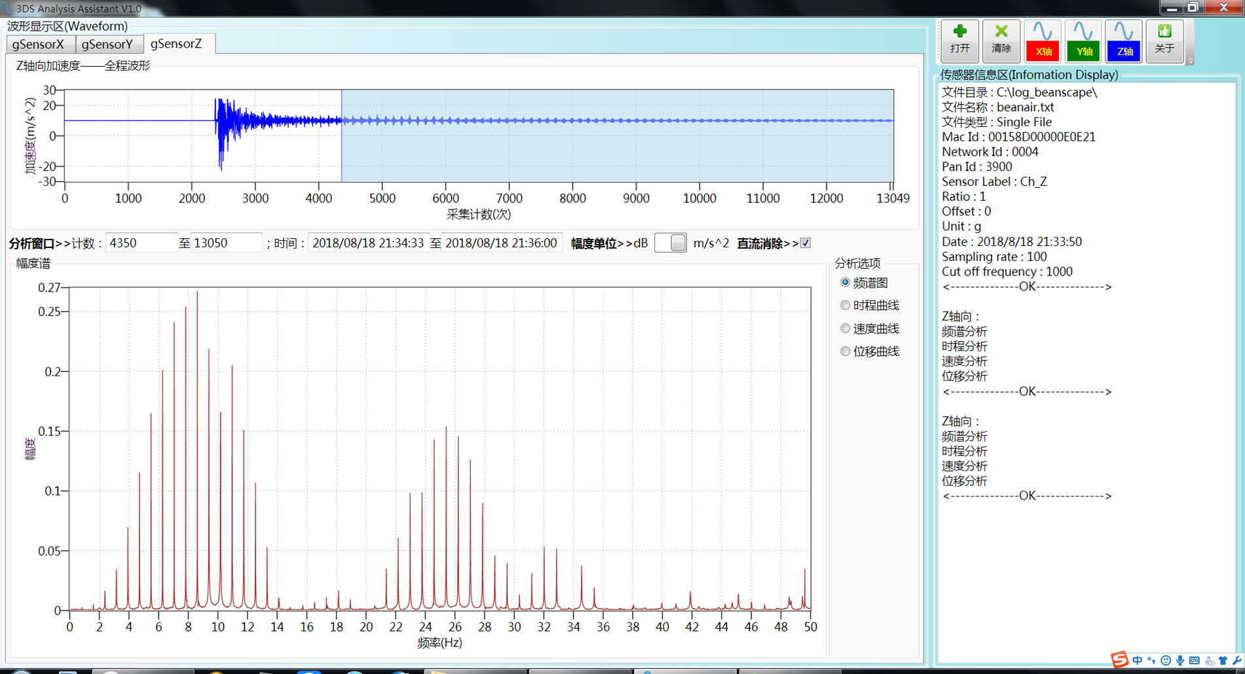Click the 清除 (Clear) toolbar button
1245x674 pixels.
pos(1001,41)
